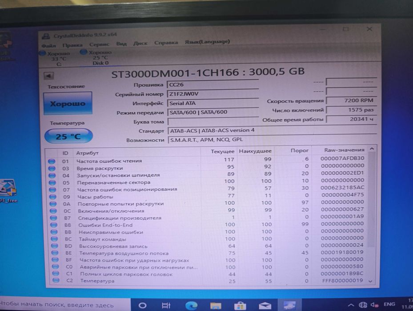Screen dimensions: 413x311
Task: Select the Частота ошибок чтения text
Action: tap(109, 161)
